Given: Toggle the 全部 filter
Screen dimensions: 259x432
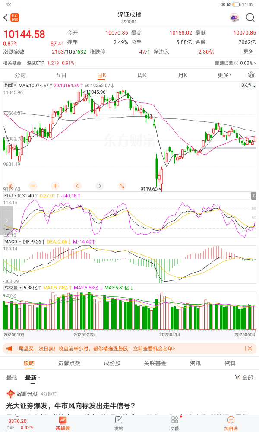Looking at the screenshot, I should [244, 378].
